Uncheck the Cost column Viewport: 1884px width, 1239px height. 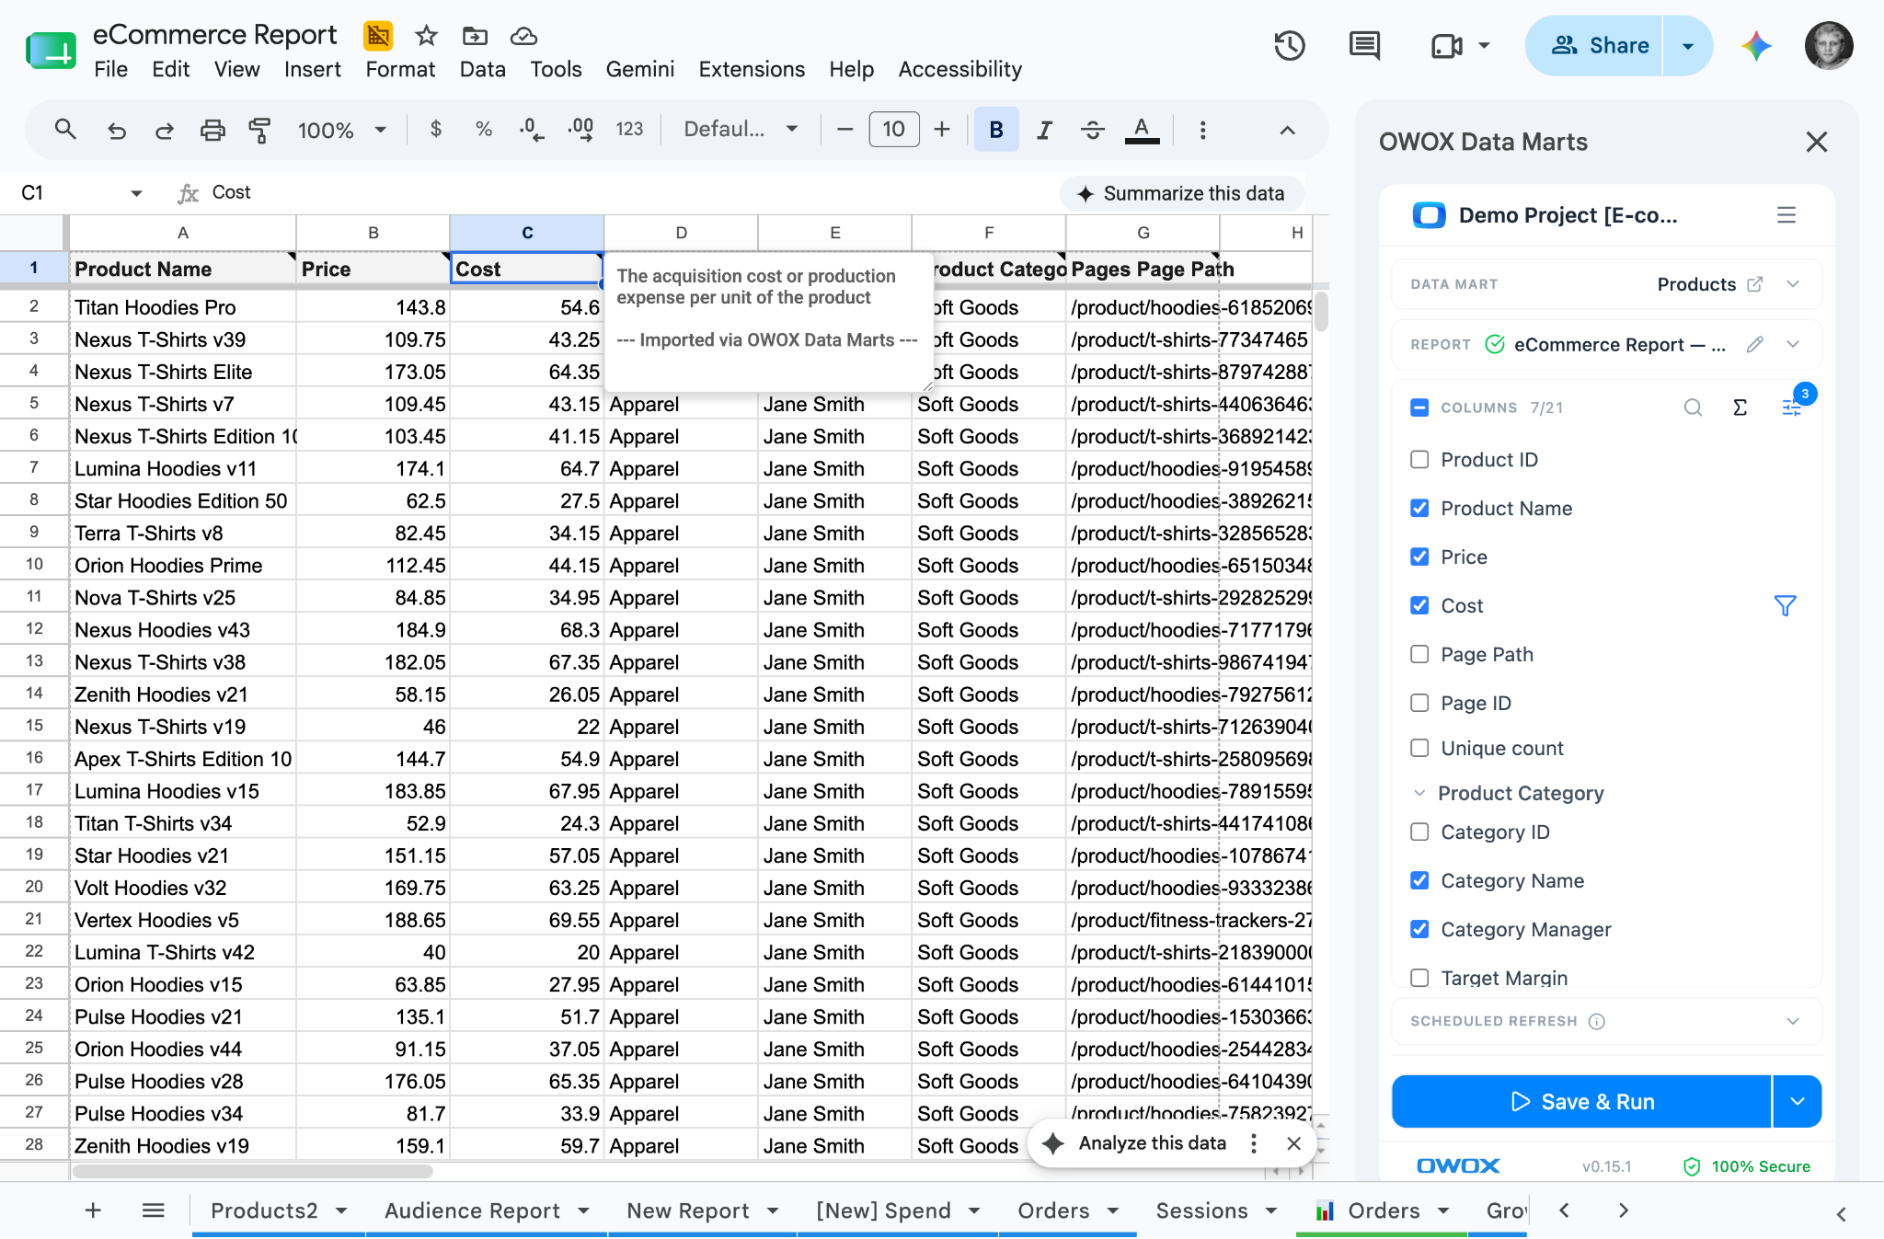[x=1419, y=605]
